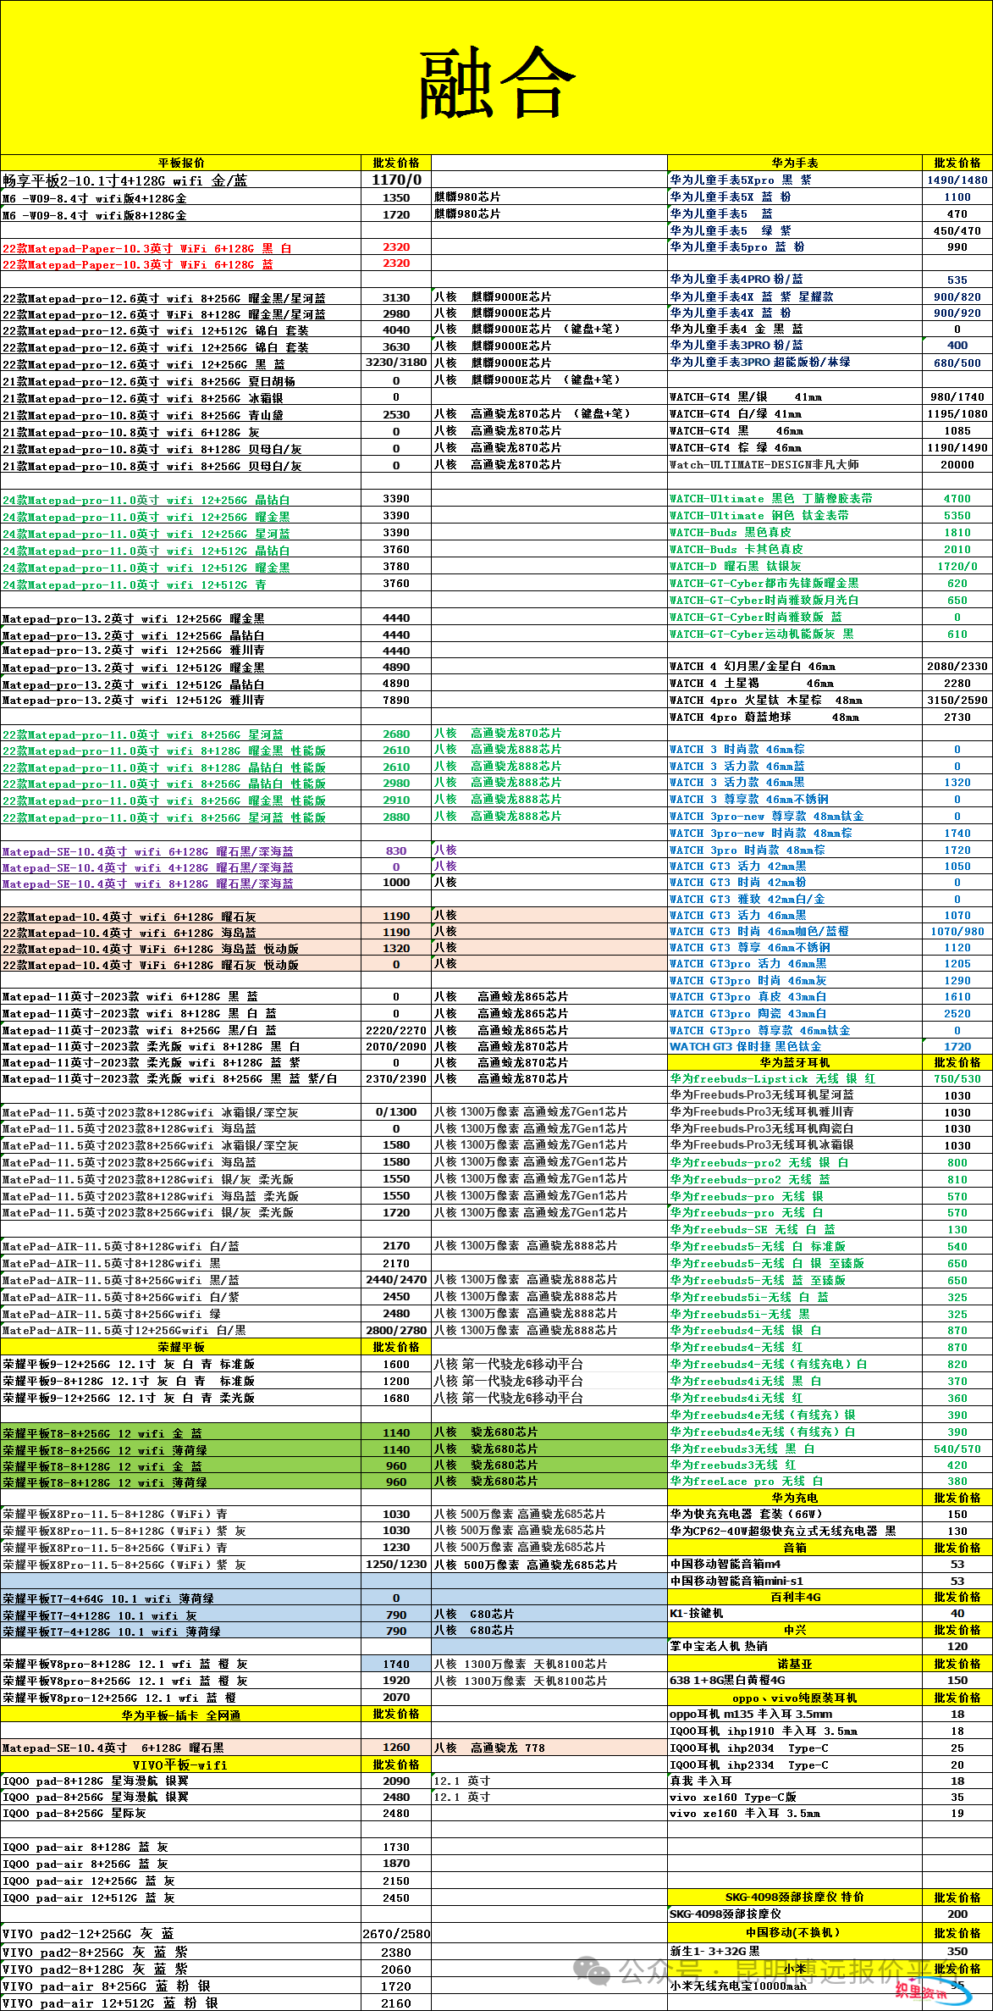Click 华为freebuds-Lipstick 无线 银 红 cell
This screenshot has width=993, height=2011.
point(795,1078)
